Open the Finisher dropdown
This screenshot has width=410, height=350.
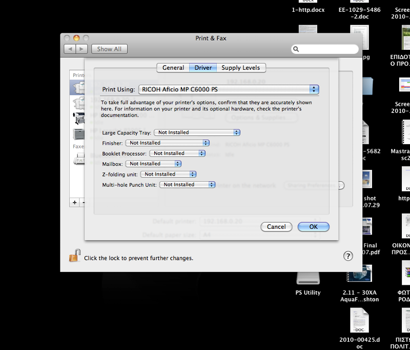point(168,143)
